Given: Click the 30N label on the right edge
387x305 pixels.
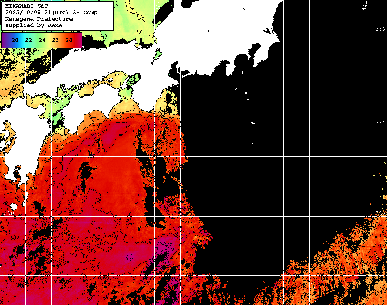Looking at the screenshot, I should click(x=381, y=213).
